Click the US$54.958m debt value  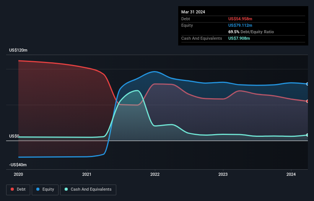[x=240, y=19]
